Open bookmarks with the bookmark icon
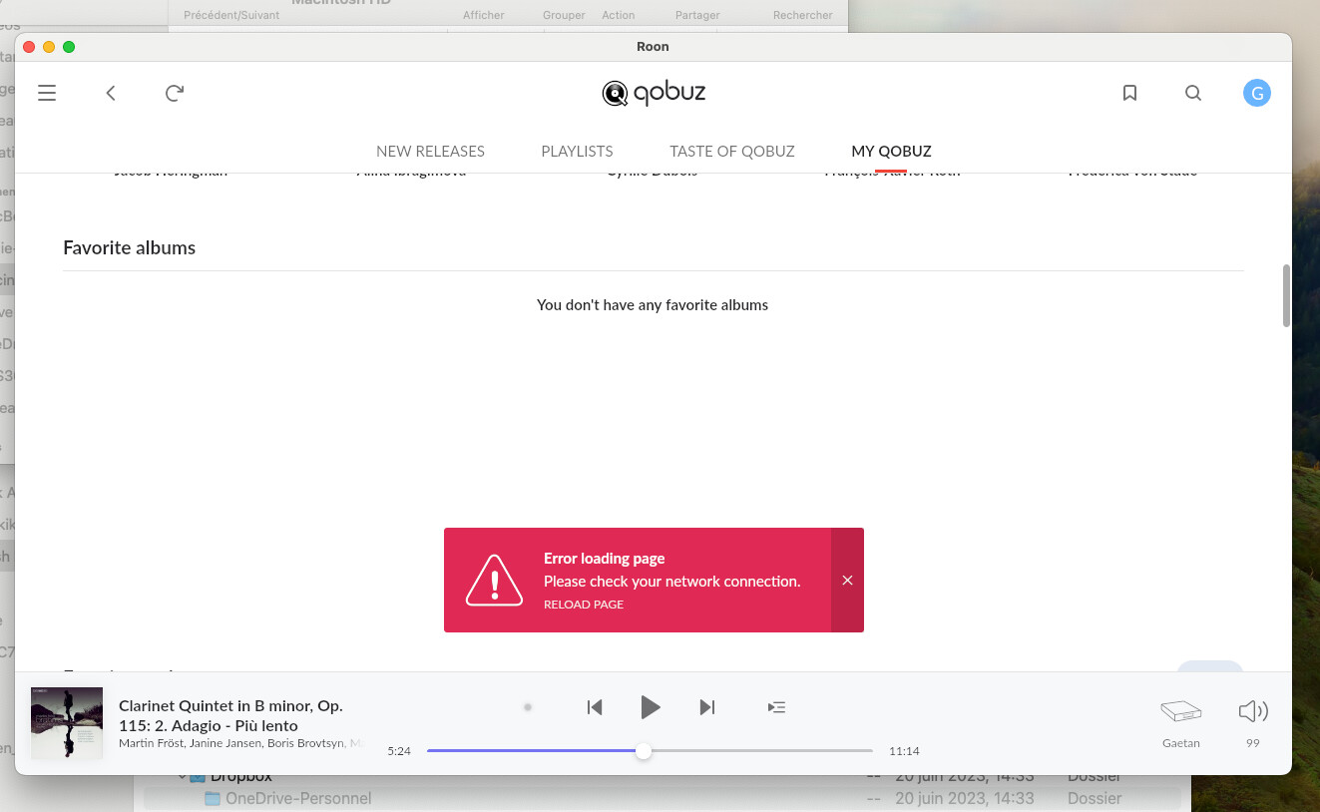1320x812 pixels. click(1129, 93)
